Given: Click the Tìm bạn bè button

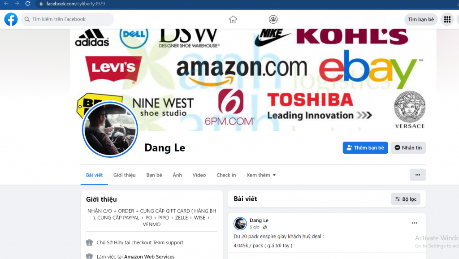Looking at the screenshot, I should click(x=420, y=19).
